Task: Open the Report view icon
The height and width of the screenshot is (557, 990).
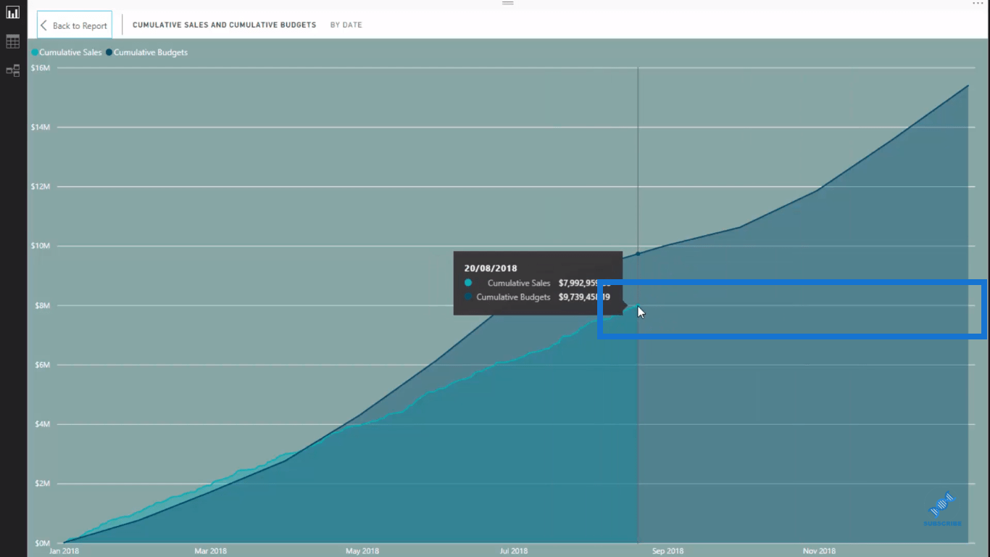Action: click(x=12, y=12)
